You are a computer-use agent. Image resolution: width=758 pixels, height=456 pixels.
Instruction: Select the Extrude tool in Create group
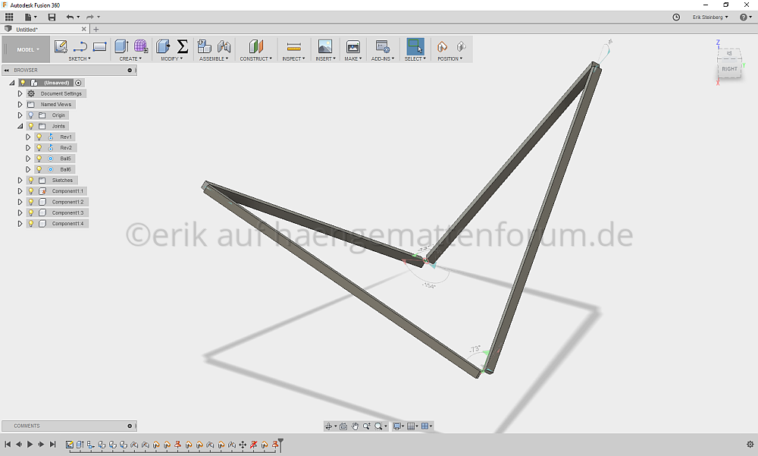[x=121, y=46]
